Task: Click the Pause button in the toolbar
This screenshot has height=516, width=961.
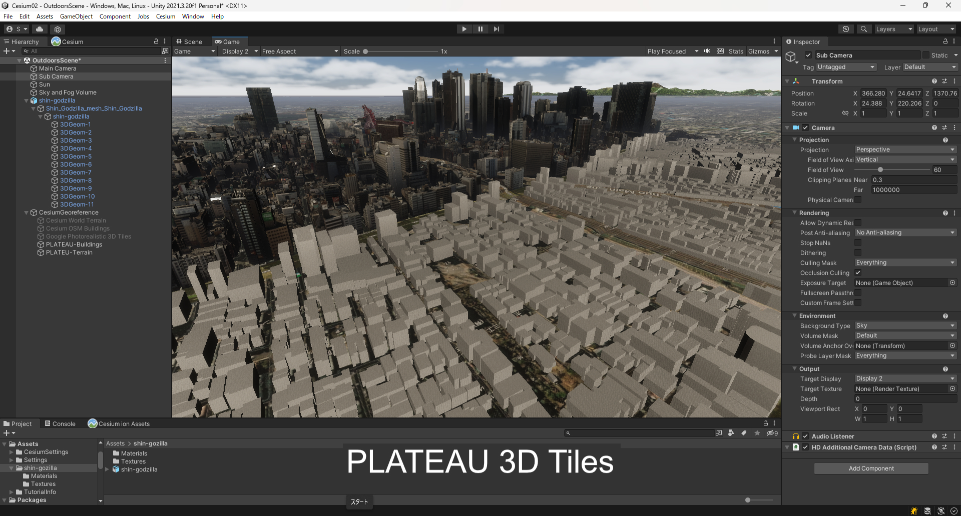Action: [x=480, y=29]
